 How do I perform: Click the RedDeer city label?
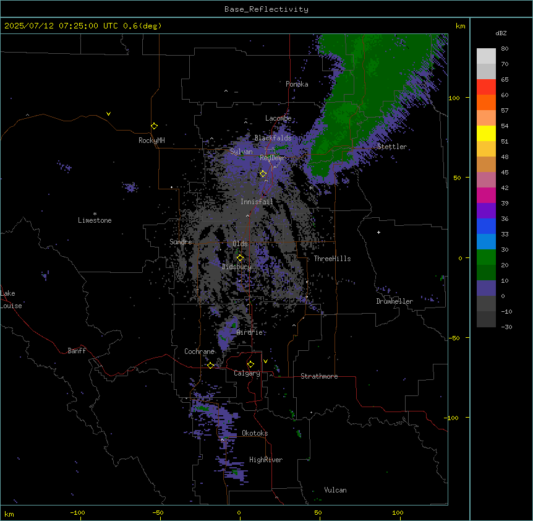(272, 158)
